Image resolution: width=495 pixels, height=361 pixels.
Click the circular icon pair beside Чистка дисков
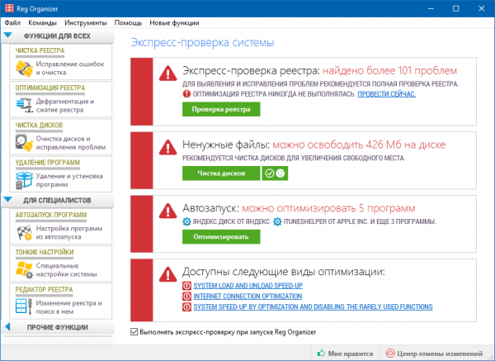point(275,173)
